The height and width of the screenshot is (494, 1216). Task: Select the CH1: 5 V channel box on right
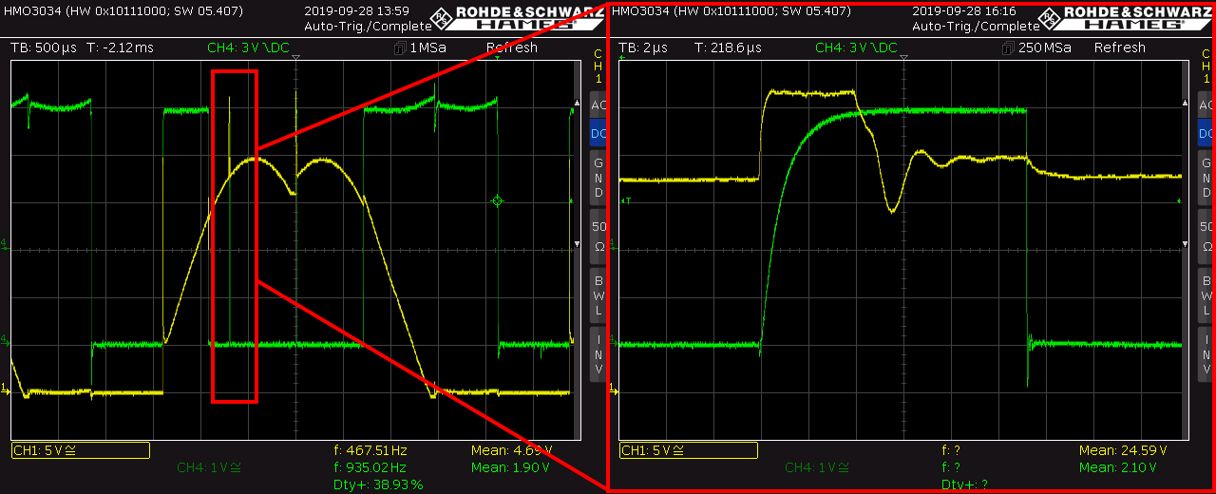pos(688,450)
